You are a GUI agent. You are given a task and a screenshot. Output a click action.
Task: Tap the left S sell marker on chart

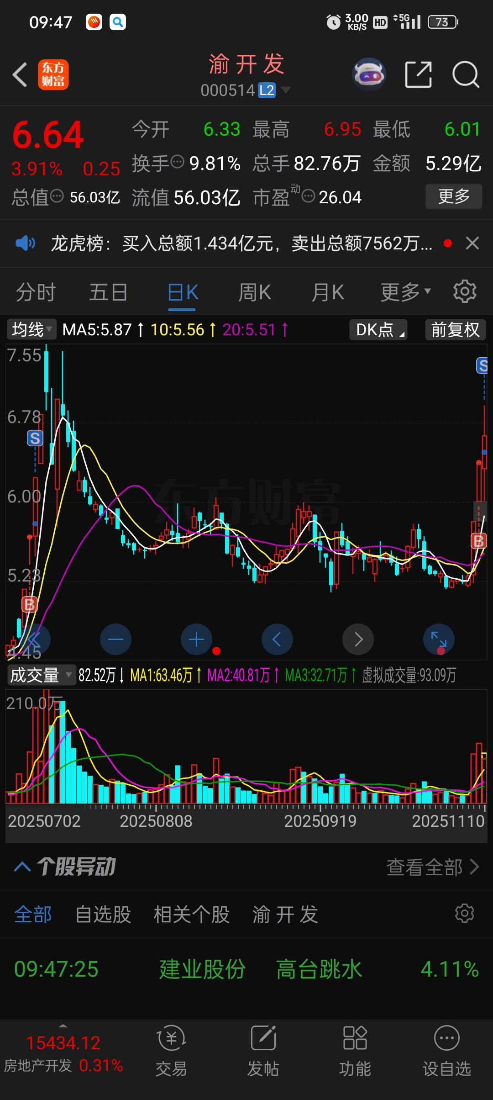(x=35, y=439)
